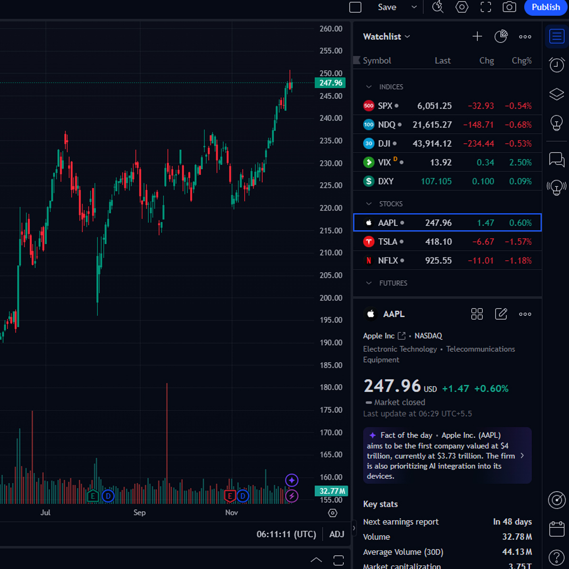The height and width of the screenshot is (569, 569).
Task: Sort watchlist by Last column
Action: [x=443, y=61]
